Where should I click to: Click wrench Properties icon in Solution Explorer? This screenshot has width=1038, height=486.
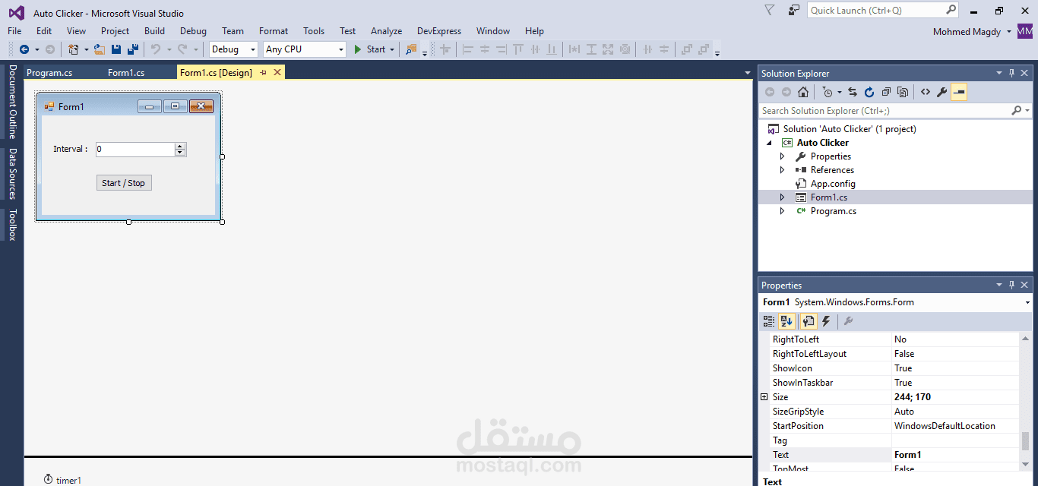point(942,93)
